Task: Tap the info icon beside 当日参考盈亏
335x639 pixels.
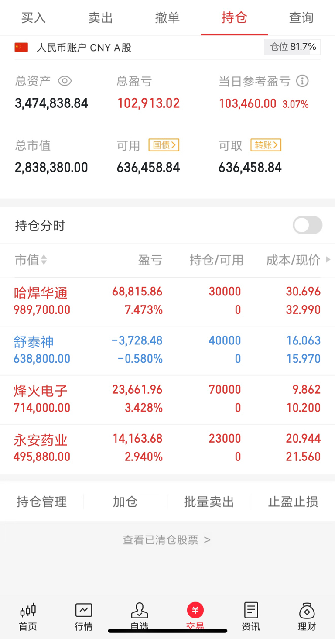Action: tap(302, 81)
